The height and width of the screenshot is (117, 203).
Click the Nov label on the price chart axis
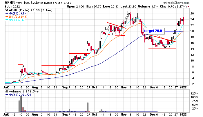pyautogui.click(x=124, y=87)
